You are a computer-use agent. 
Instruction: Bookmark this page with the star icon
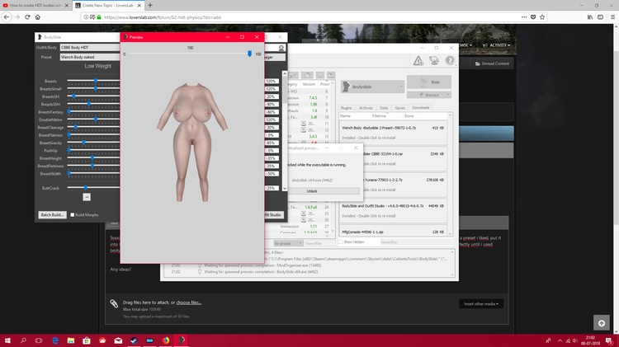point(542,17)
